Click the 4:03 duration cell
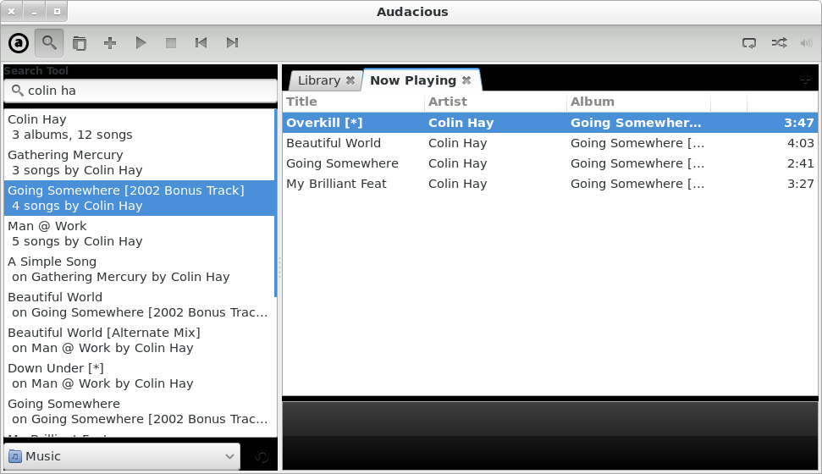Viewport: 822px width, 474px height. pos(800,143)
